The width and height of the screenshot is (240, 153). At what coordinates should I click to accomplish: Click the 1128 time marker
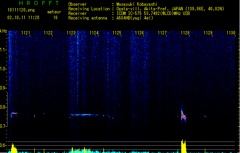pos(185,33)
